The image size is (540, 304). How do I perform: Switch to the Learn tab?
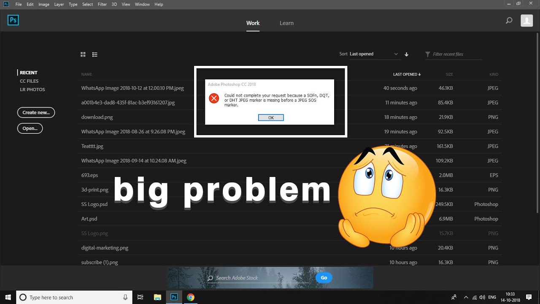(286, 23)
